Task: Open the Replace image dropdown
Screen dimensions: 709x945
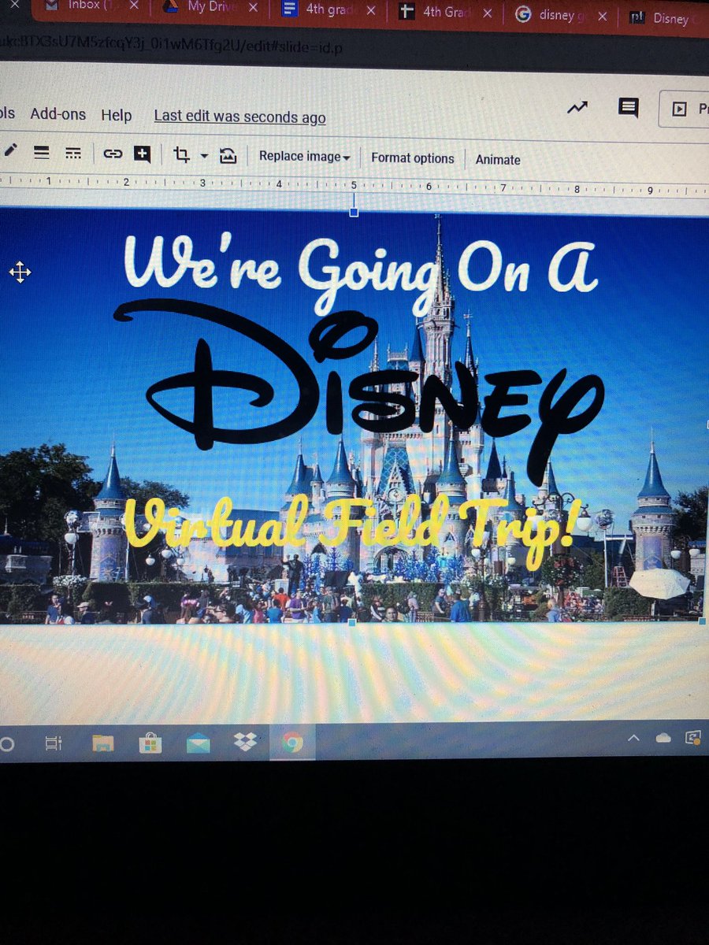Action: pos(304,157)
